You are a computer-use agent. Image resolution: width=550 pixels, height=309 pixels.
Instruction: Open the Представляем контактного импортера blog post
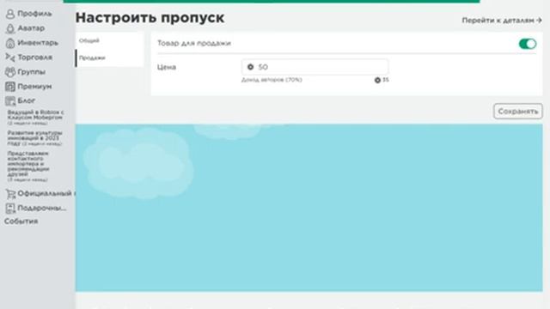[x=28, y=166]
